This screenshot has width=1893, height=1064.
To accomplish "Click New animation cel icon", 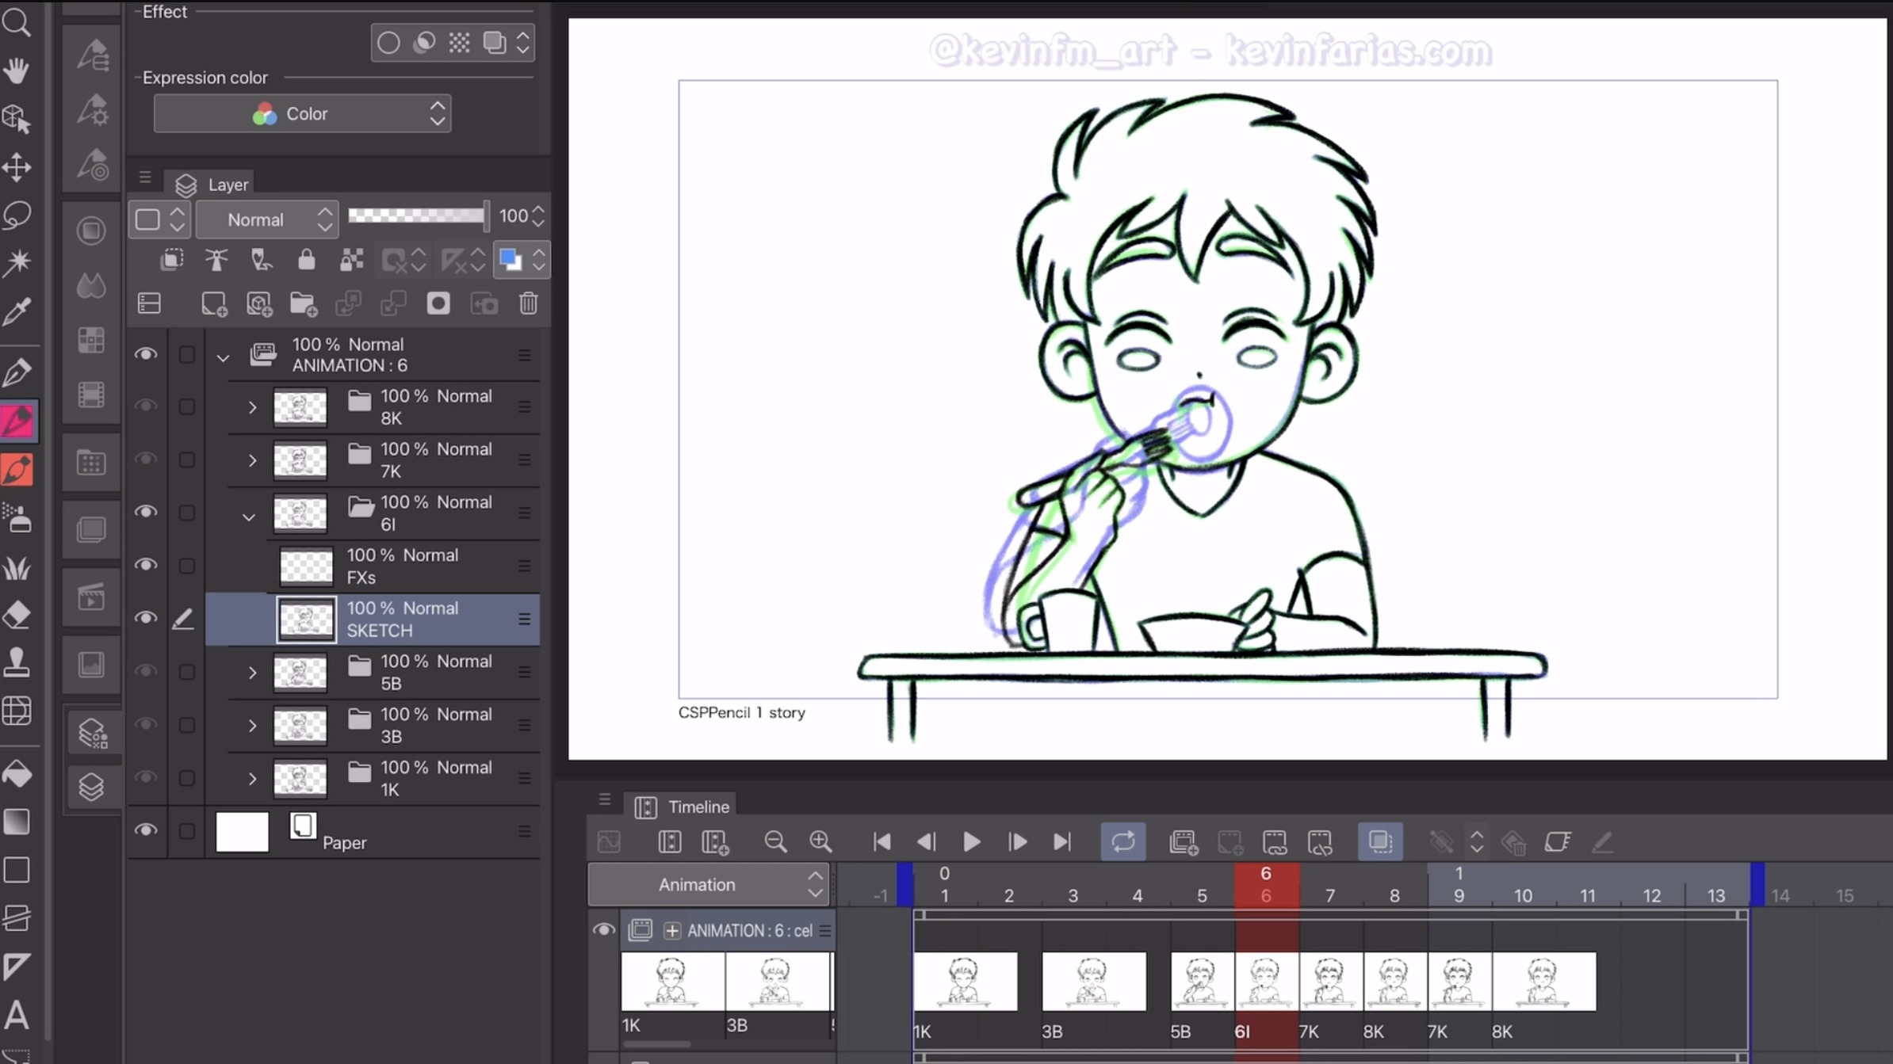I will pyautogui.click(x=1184, y=841).
